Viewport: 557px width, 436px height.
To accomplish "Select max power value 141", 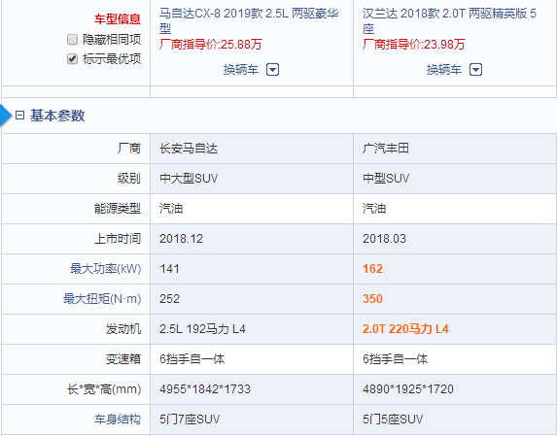I will pos(169,269).
